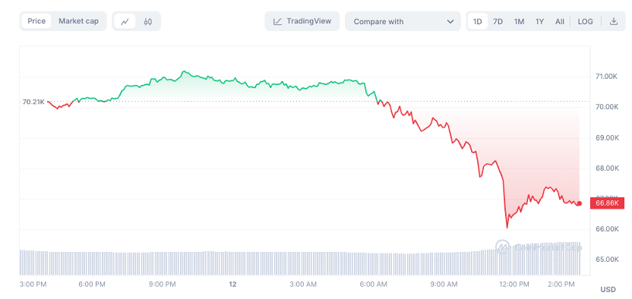
Task: Toggle LOG scale on chart
Action: click(x=585, y=21)
